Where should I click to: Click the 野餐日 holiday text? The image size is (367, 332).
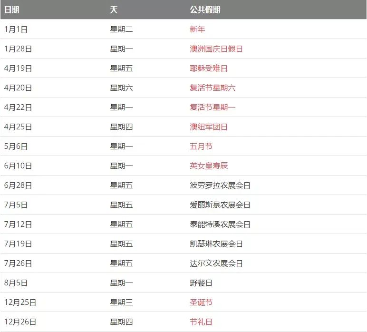pyautogui.click(x=201, y=283)
